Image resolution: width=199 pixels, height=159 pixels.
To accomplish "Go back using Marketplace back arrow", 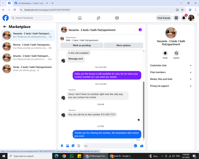I will click(5, 27).
